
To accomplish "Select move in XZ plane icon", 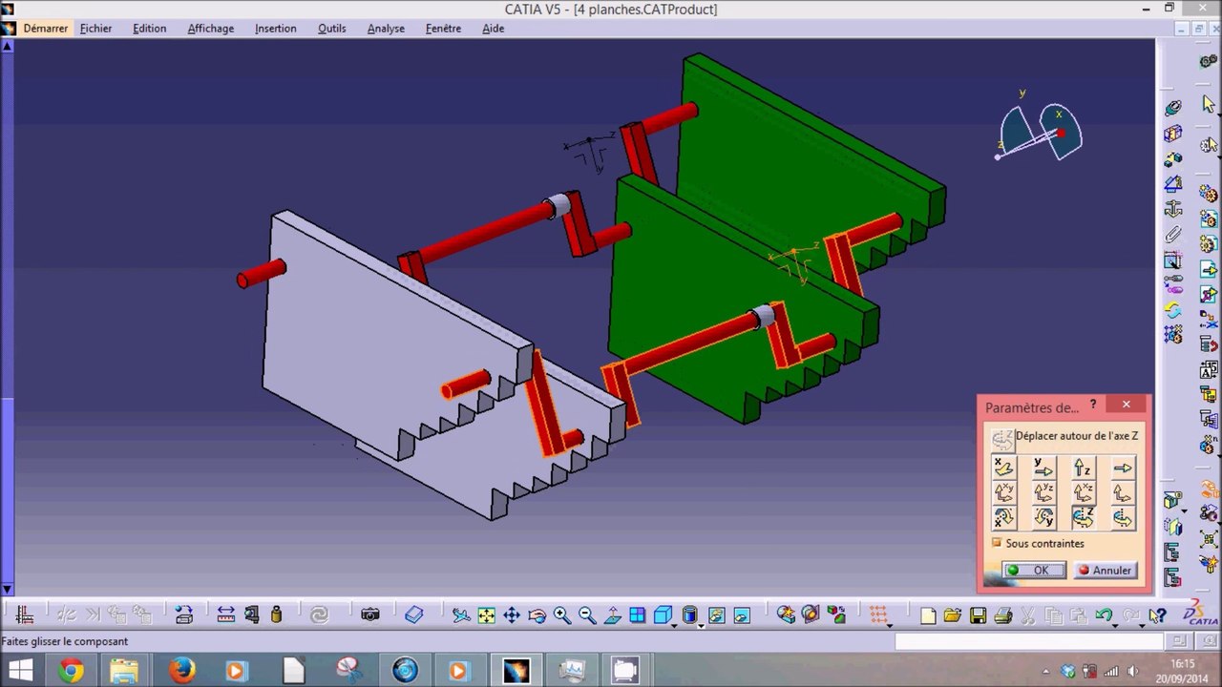I will tap(1083, 492).
